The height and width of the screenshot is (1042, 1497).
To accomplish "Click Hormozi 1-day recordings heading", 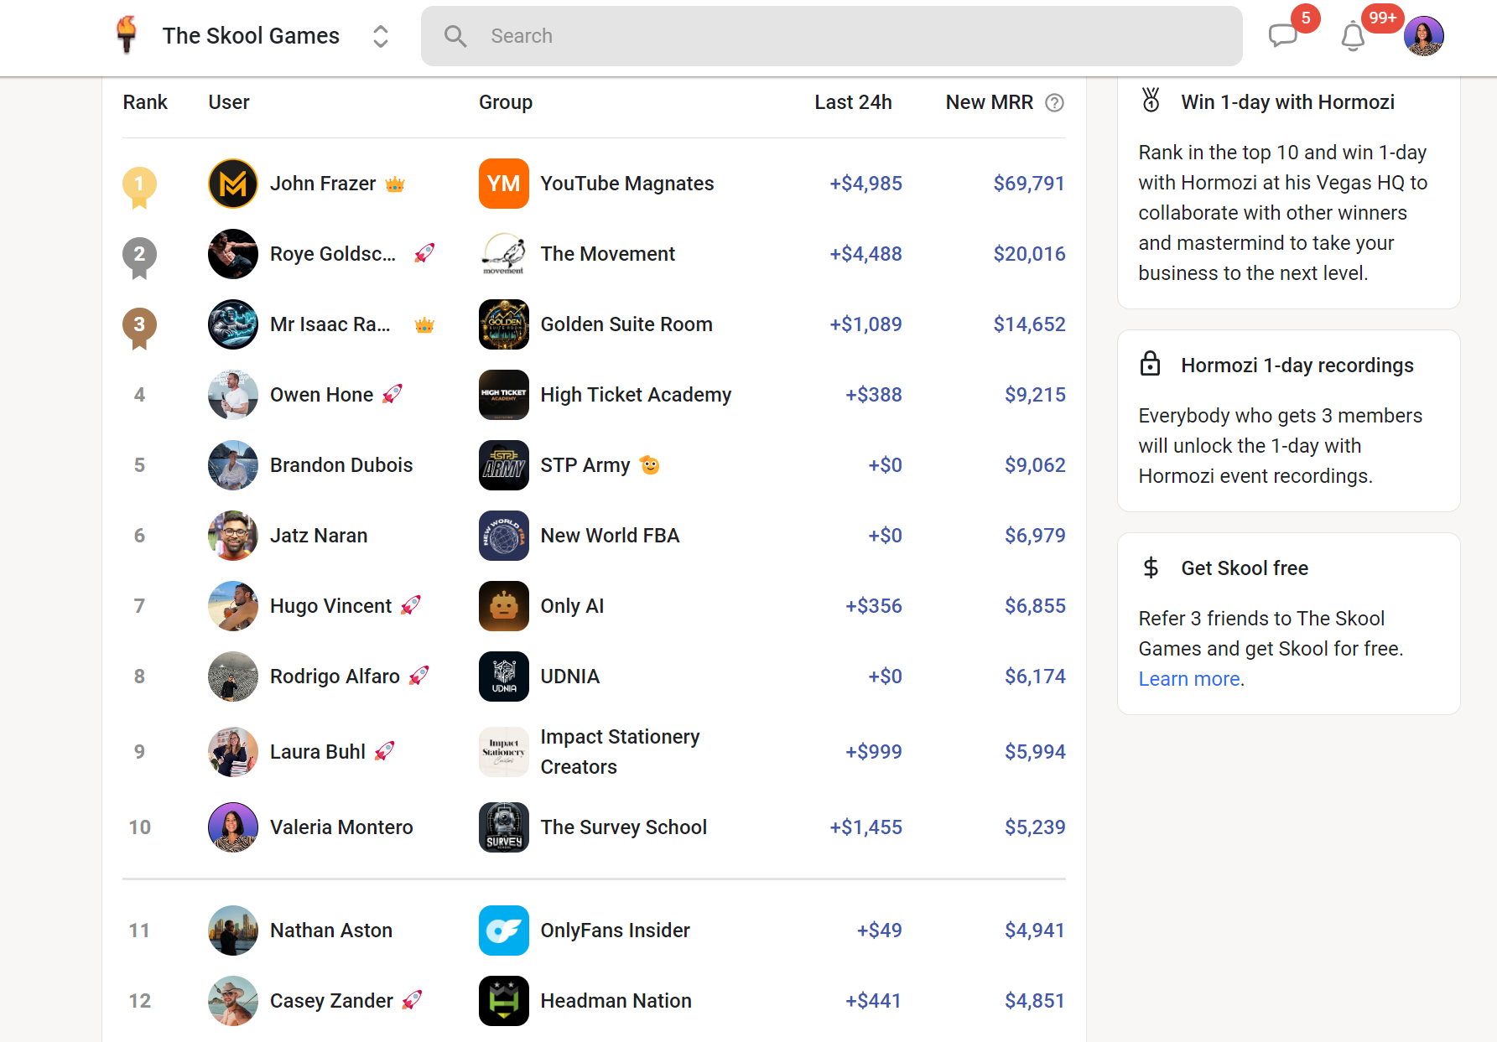I will pos(1297,365).
